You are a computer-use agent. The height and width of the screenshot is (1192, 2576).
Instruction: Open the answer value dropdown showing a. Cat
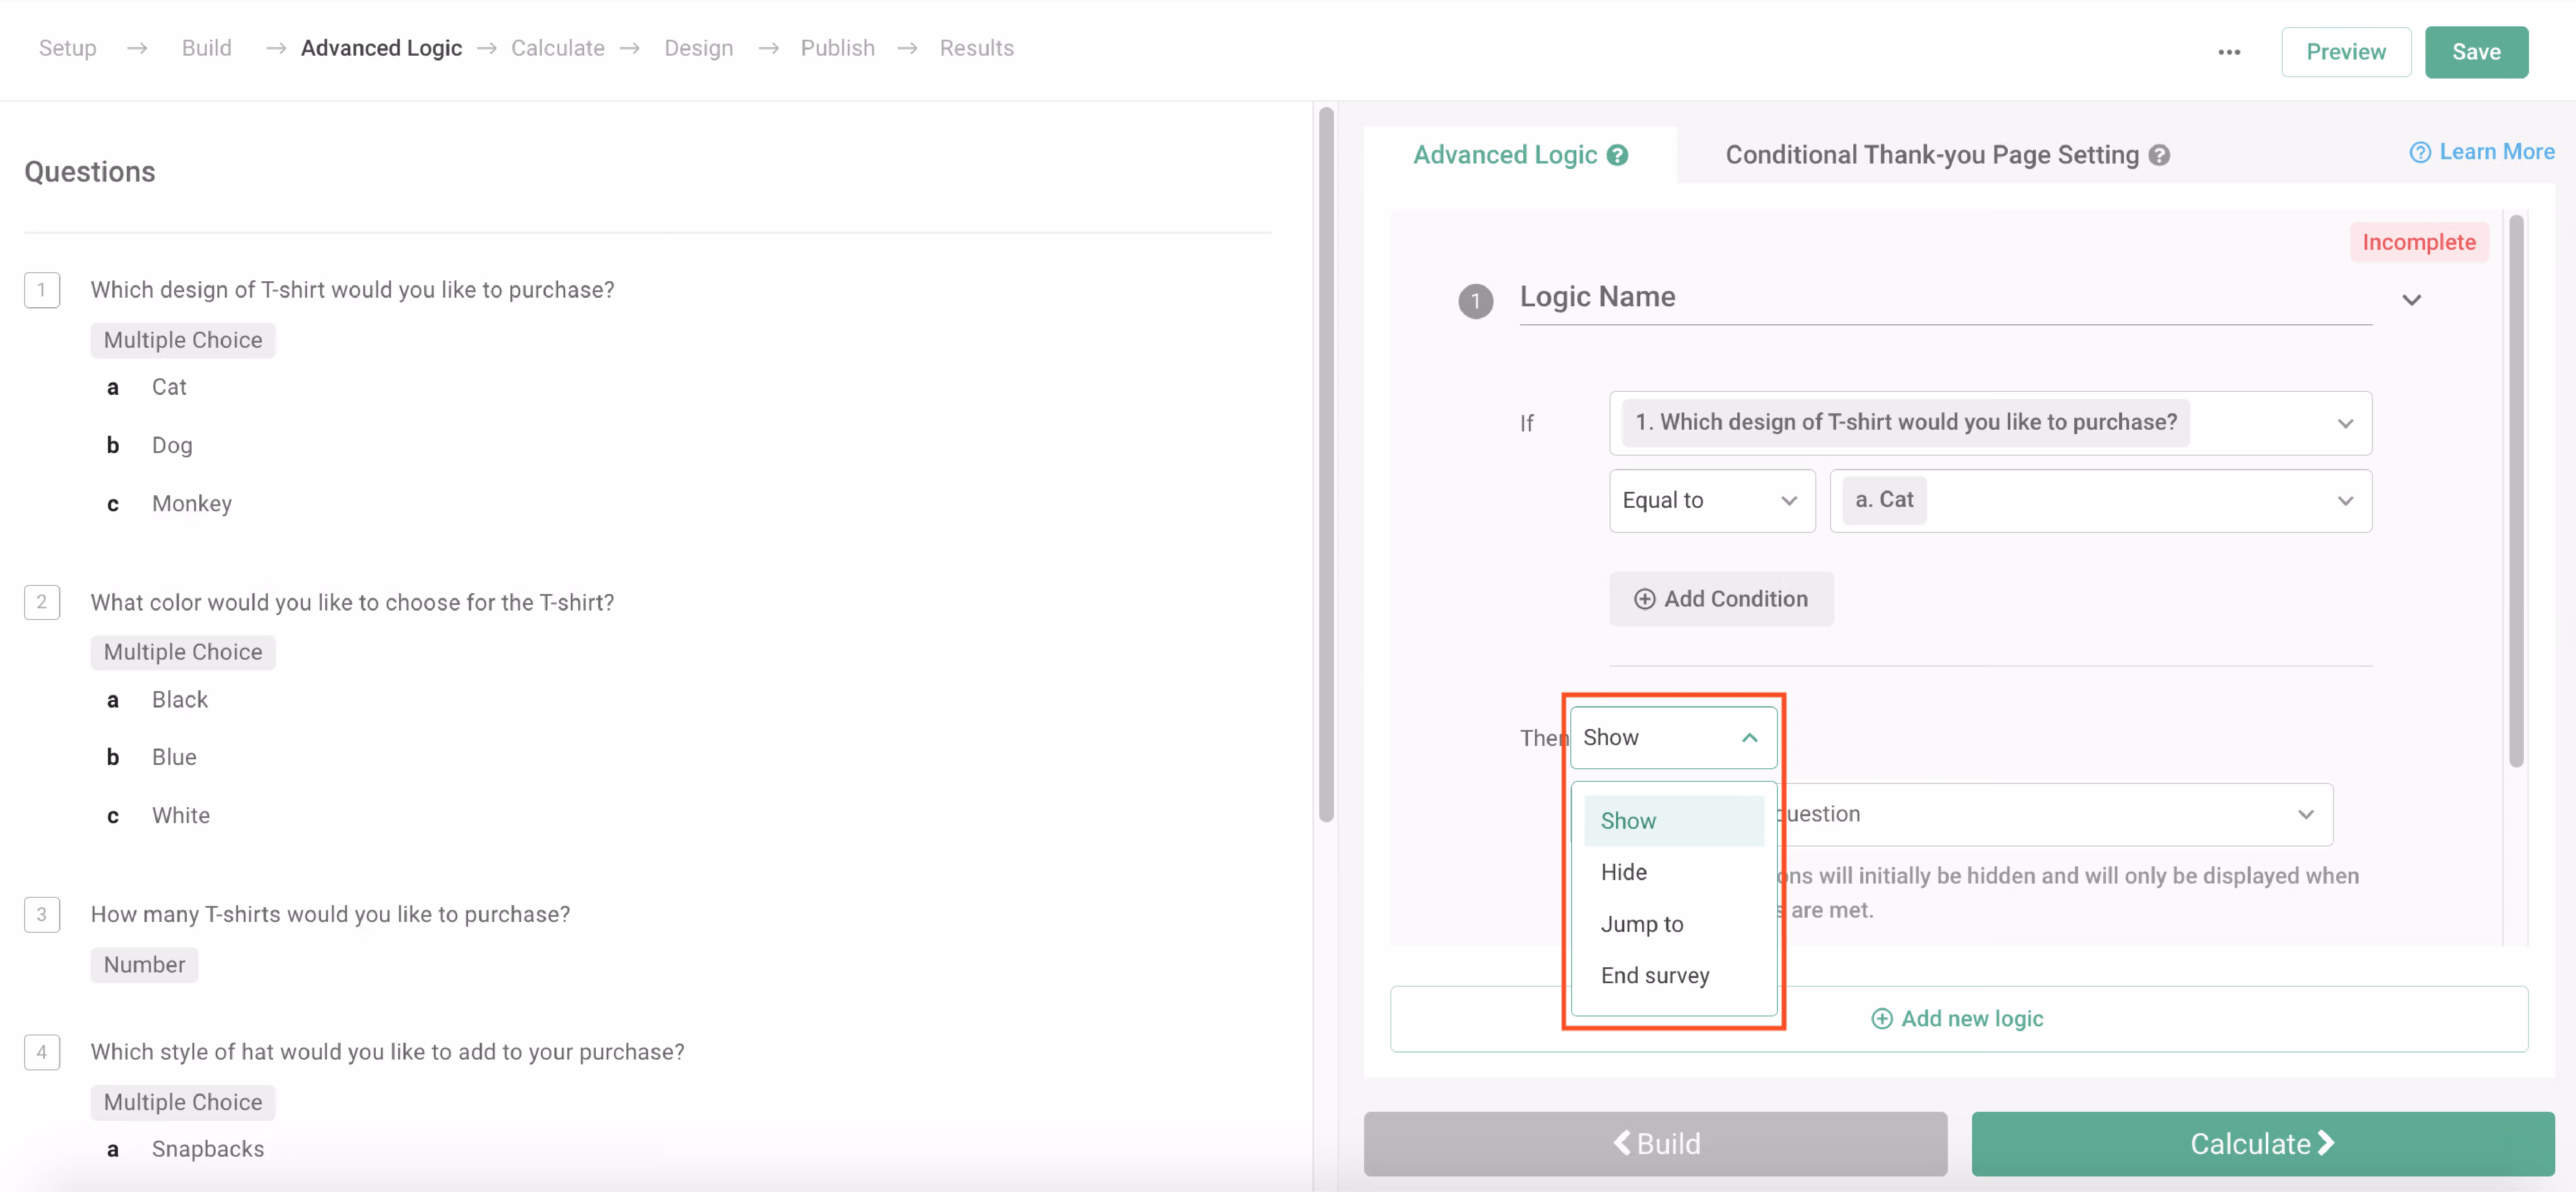(x=2100, y=500)
